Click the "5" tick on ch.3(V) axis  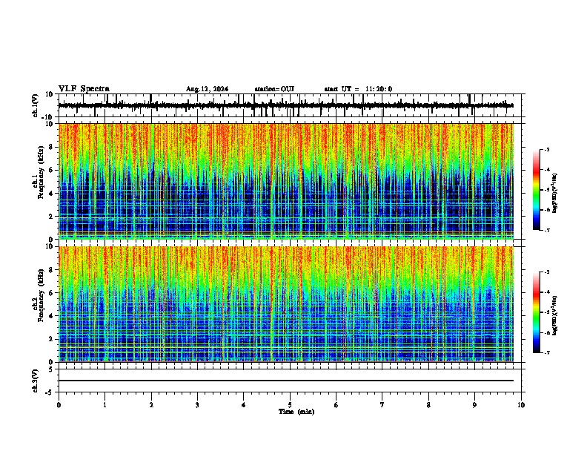(52, 369)
